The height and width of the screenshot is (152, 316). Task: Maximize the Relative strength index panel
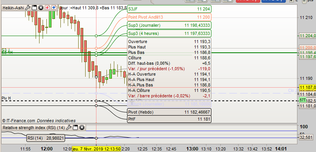click(75, 128)
